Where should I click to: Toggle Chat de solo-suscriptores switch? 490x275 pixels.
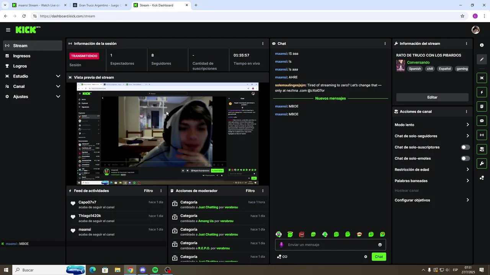pyautogui.click(x=465, y=147)
